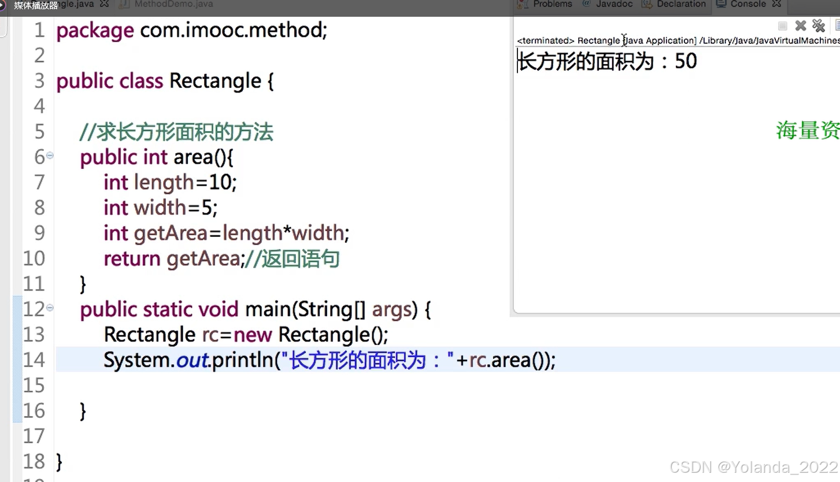Click the Terminate square button in the console toolbar
This screenshot has height=482, width=840.
(782, 26)
